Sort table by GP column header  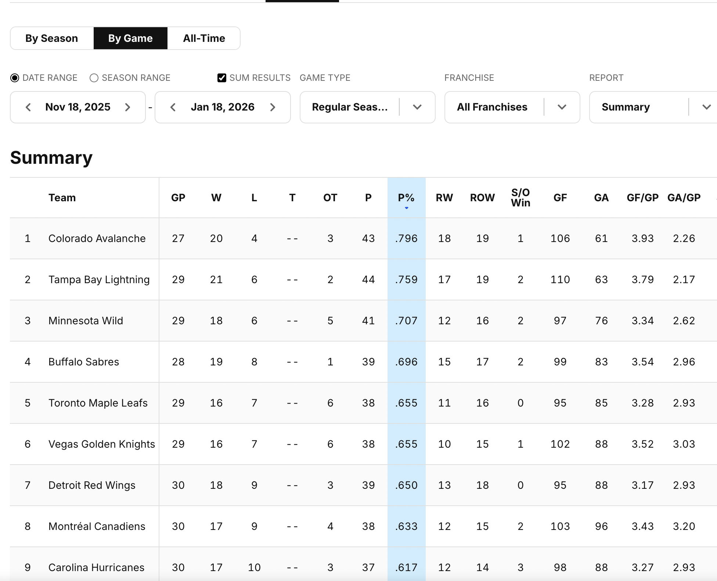pos(178,198)
